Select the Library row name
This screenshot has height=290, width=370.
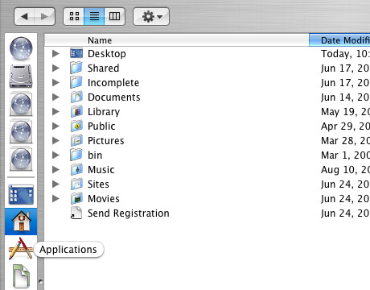[x=104, y=112]
